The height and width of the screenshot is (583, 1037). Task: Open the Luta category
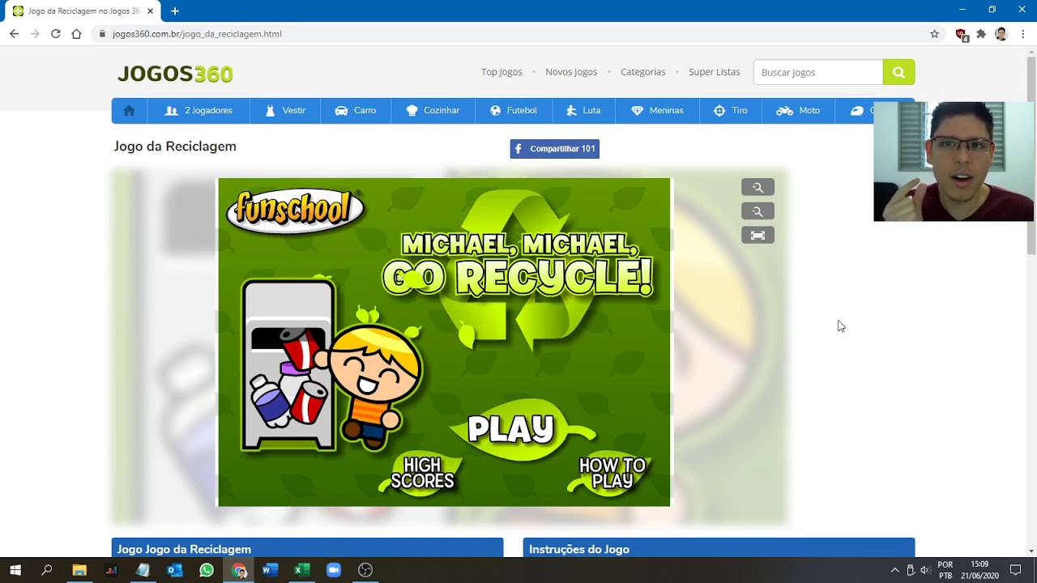click(583, 111)
